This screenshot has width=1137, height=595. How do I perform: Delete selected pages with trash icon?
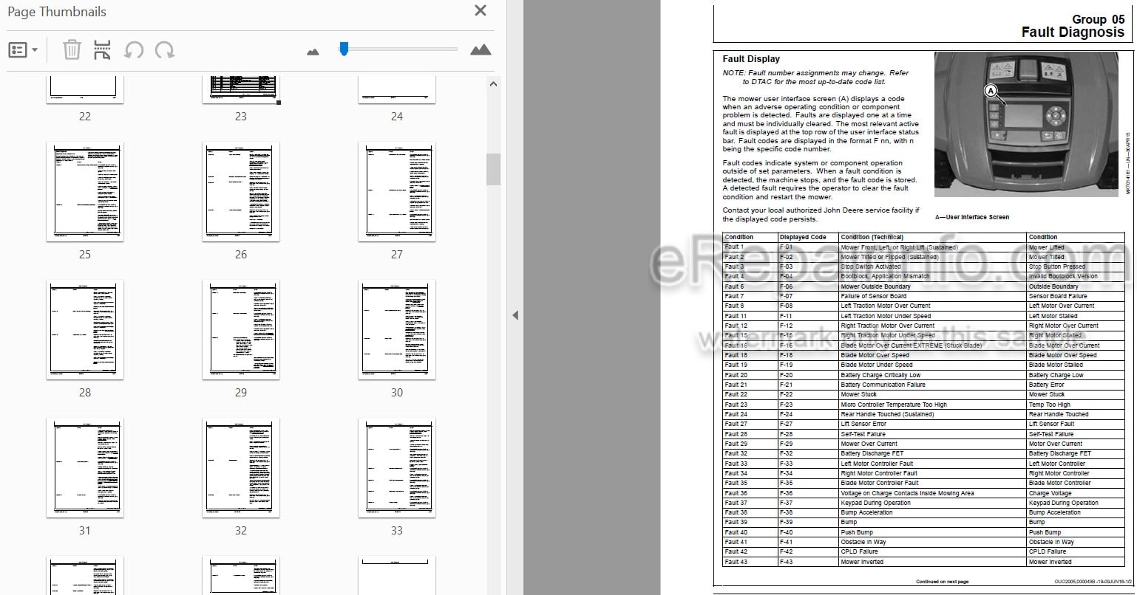[72, 50]
